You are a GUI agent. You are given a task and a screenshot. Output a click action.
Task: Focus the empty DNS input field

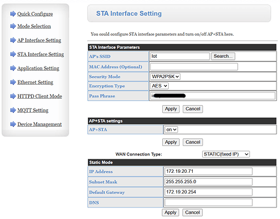coord(209,202)
